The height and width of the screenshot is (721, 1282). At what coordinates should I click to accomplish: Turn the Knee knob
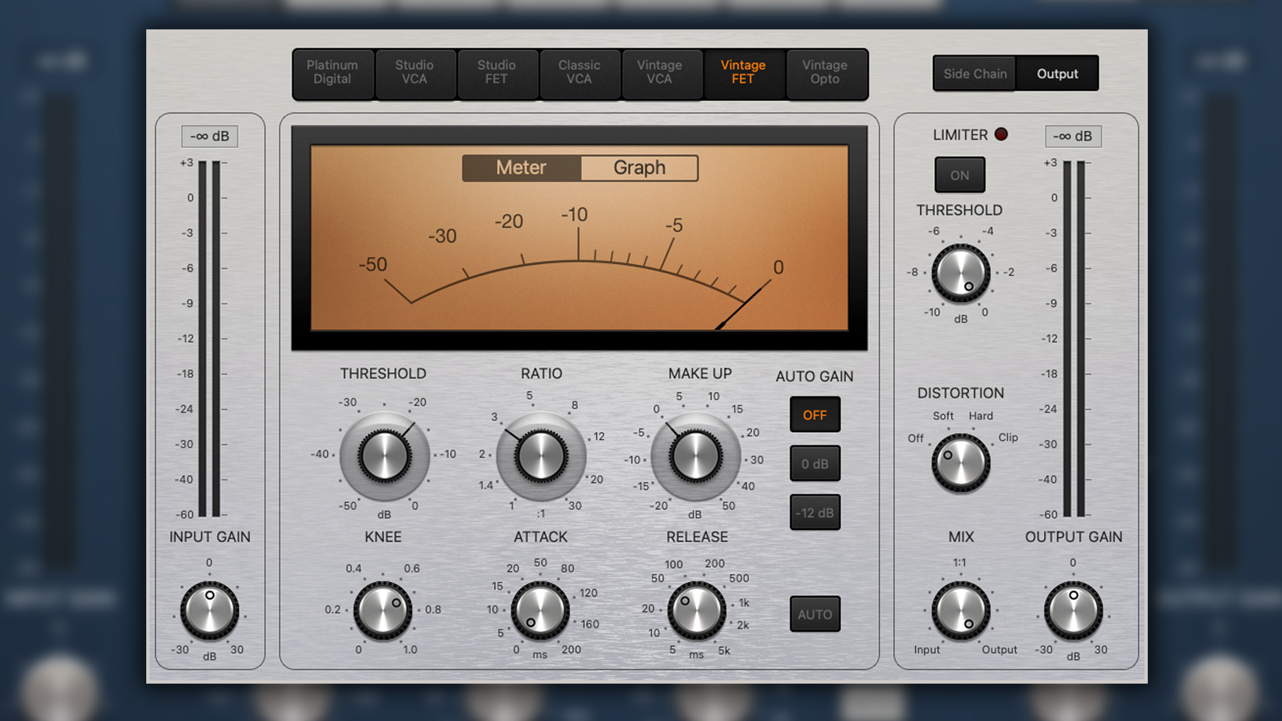(382, 610)
